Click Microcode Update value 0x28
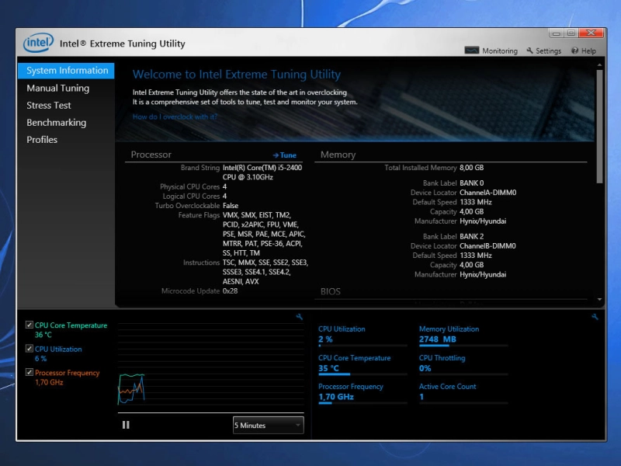The image size is (621, 466). [x=230, y=290]
